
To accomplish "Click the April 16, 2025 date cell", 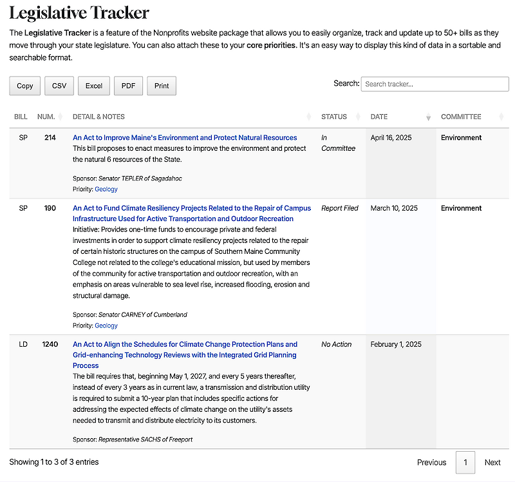I will tap(391, 138).
